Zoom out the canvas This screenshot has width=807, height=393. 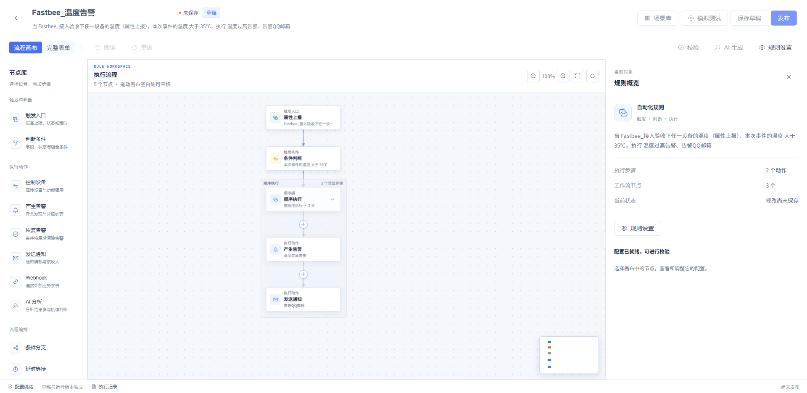click(x=533, y=76)
